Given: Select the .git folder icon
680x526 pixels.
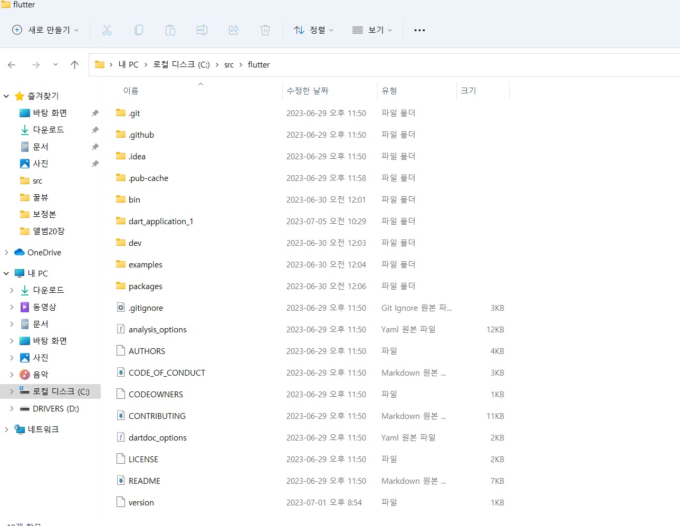Looking at the screenshot, I should (x=121, y=113).
